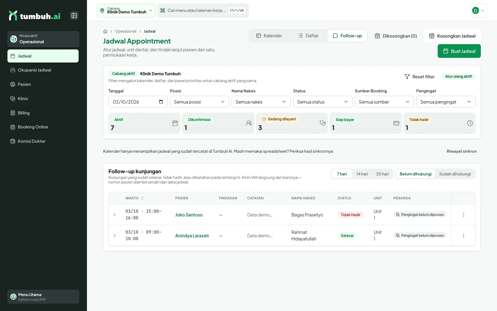Click the Reset filter button
Viewport: 497px width, 311px height.
tap(420, 77)
